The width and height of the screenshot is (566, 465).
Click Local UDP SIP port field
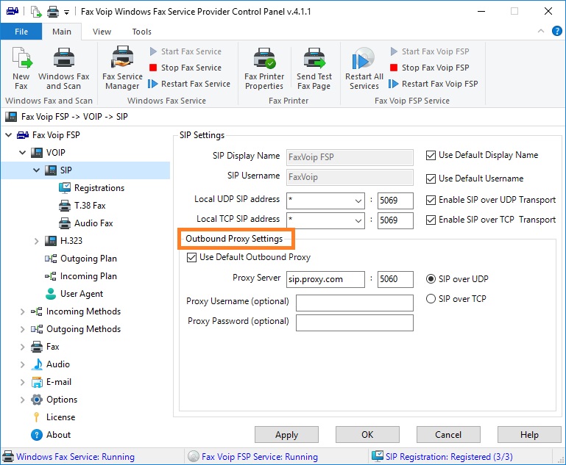pyautogui.click(x=395, y=201)
